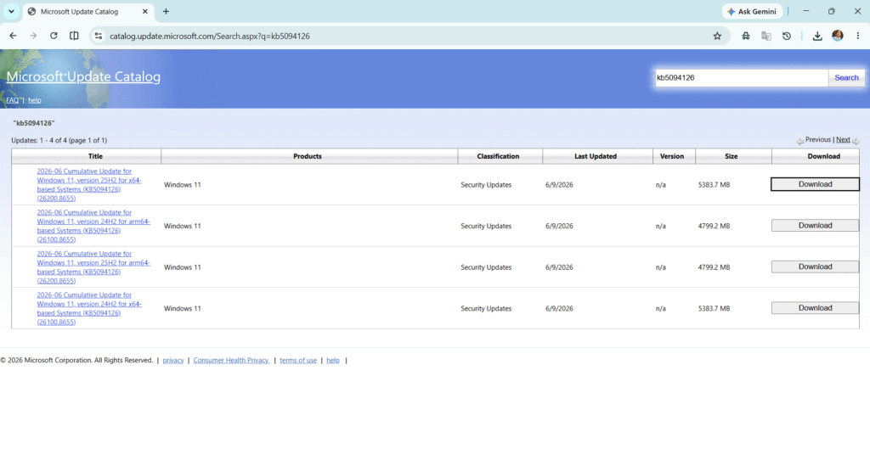
Task: Open 24H2 x64 cumulative update link
Action: (89, 309)
